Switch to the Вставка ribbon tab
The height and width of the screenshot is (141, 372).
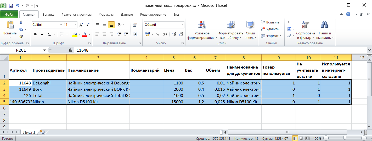click(x=48, y=15)
